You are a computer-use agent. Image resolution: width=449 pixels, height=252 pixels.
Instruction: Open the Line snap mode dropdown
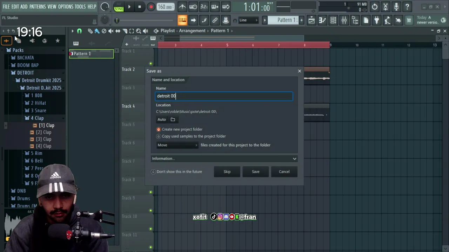(x=248, y=20)
